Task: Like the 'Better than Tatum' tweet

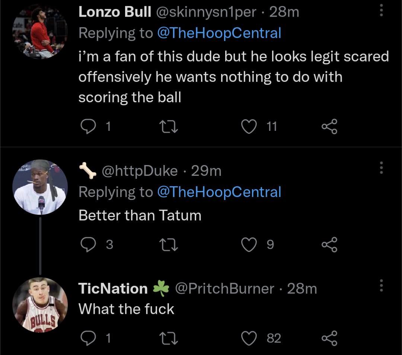Action: pos(249,244)
